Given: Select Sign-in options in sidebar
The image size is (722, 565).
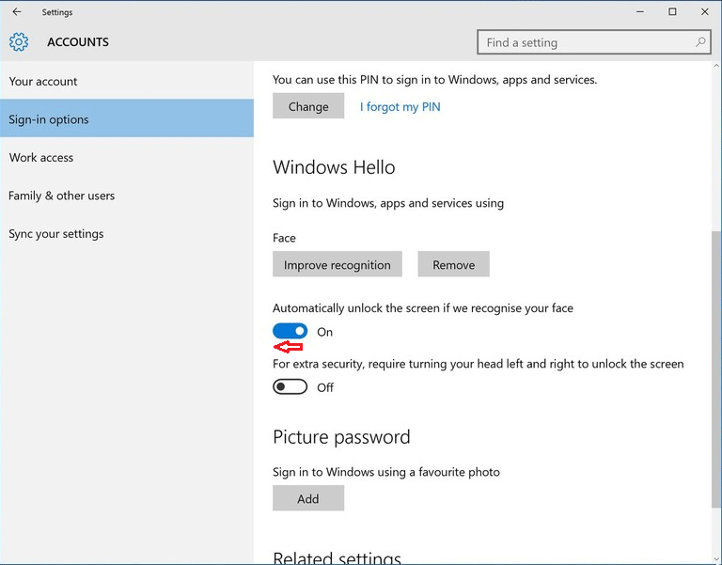Looking at the screenshot, I should click(x=127, y=118).
